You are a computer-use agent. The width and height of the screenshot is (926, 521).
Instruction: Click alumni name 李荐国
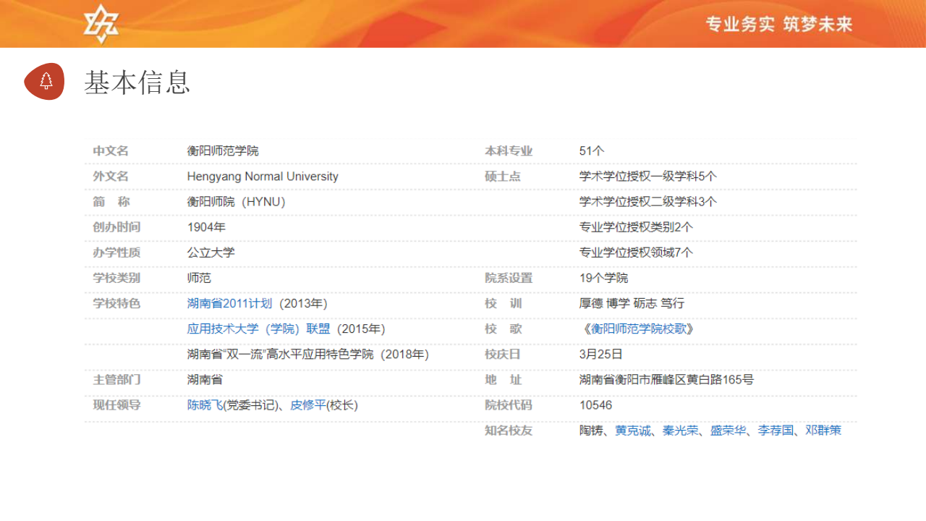776,431
